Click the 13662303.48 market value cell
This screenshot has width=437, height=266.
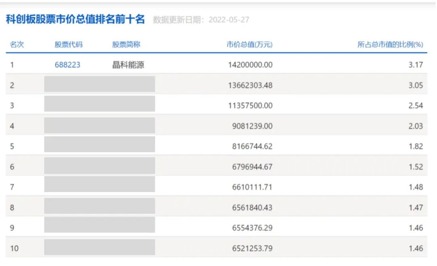[x=250, y=85]
